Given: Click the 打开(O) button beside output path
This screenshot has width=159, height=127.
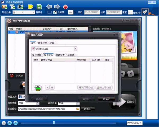Looking at the screenshot, I should (88, 109).
